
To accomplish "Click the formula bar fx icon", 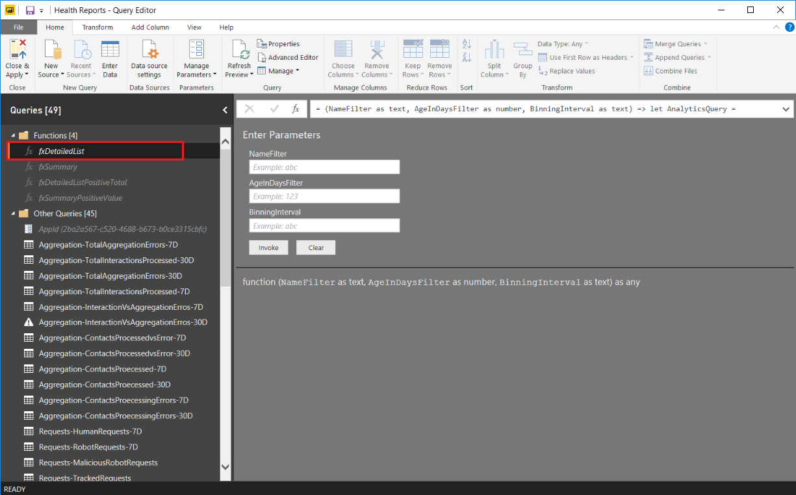I will pyautogui.click(x=295, y=109).
